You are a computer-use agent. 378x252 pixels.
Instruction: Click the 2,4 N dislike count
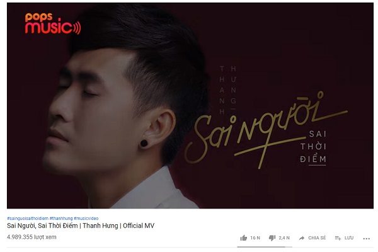tap(284, 238)
